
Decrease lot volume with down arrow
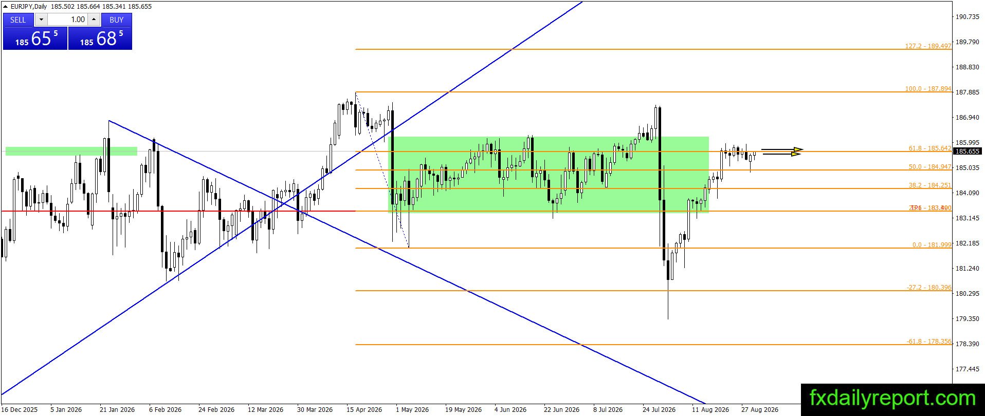point(42,20)
